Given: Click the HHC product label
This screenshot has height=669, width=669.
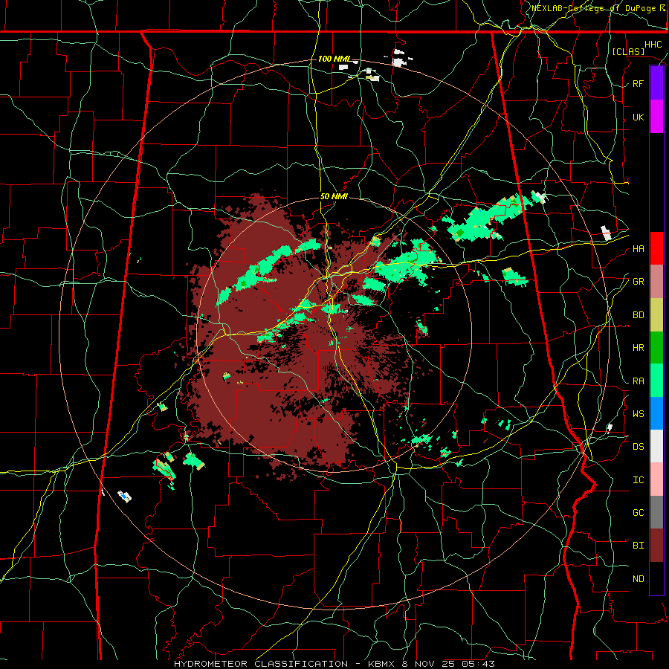Looking at the screenshot, I should click(x=653, y=45).
